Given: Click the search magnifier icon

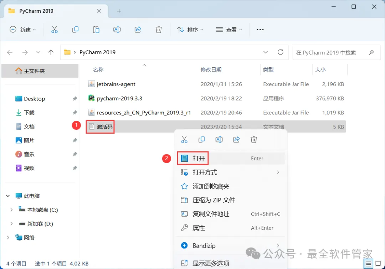Looking at the screenshot, I should click(371, 52).
